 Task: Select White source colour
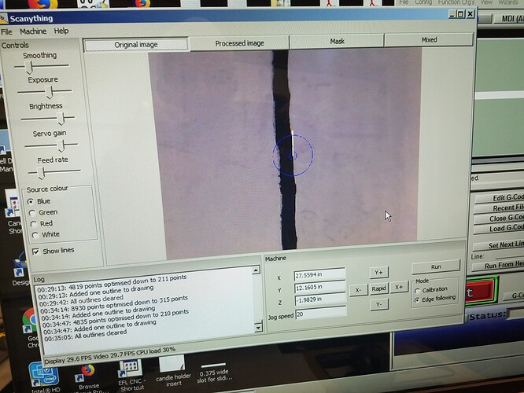35,235
